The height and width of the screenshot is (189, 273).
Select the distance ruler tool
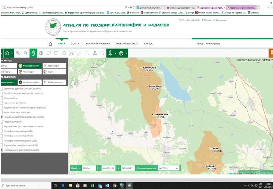click(x=79, y=53)
